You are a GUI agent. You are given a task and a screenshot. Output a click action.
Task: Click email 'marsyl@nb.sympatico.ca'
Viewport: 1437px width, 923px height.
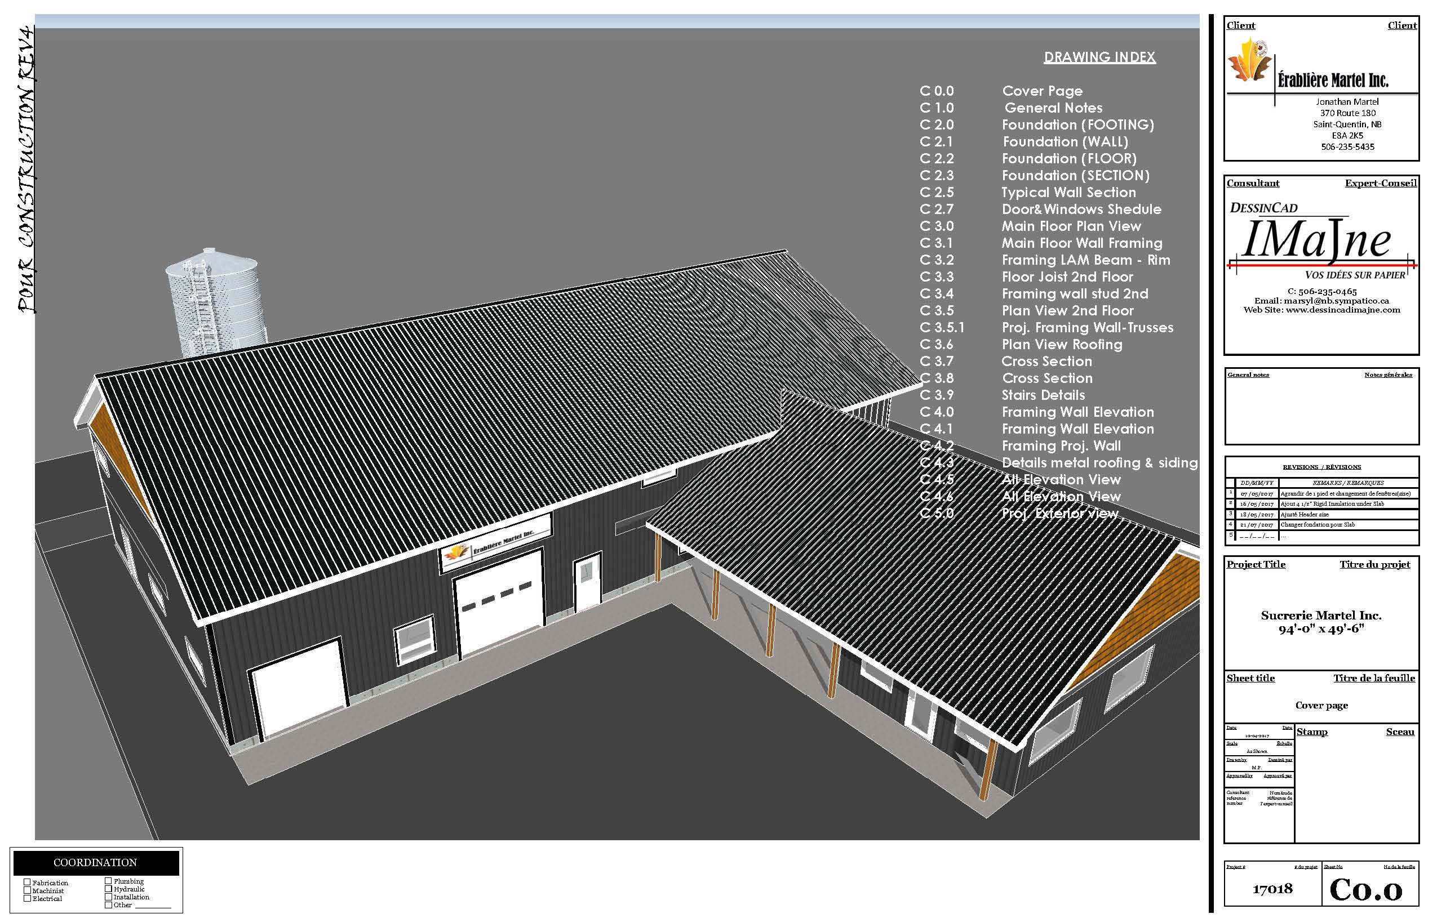[1336, 301]
